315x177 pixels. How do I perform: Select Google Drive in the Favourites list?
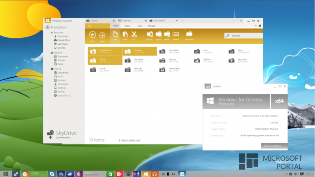click(62, 40)
